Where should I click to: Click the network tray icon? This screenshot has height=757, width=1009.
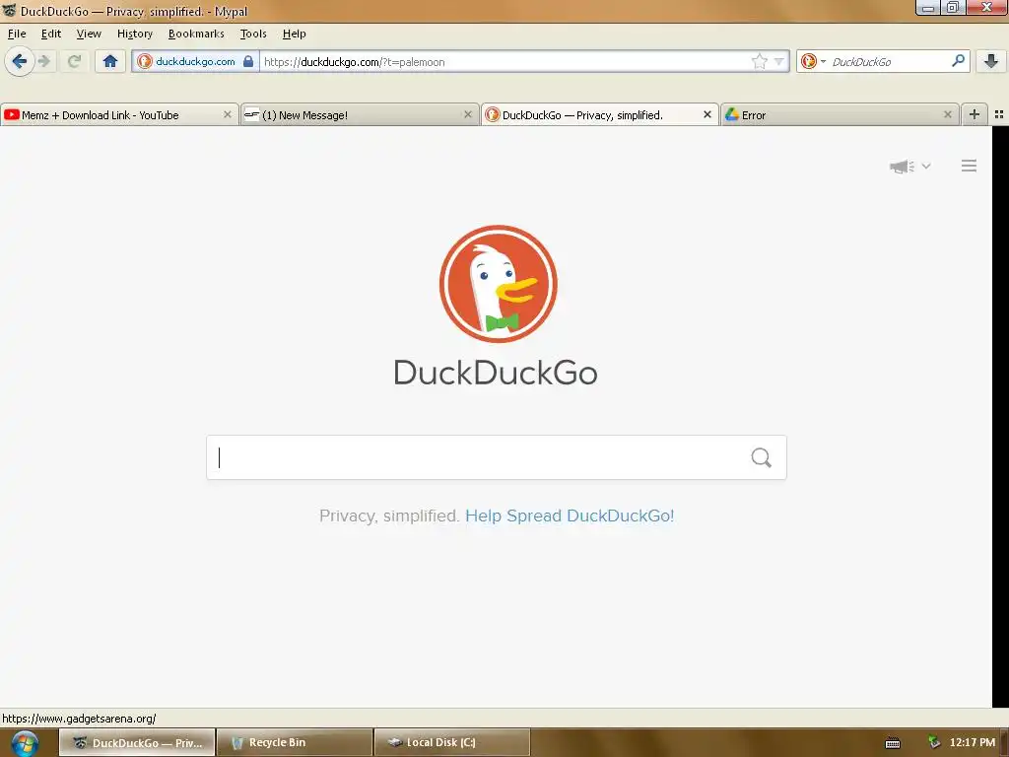(934, 742)
